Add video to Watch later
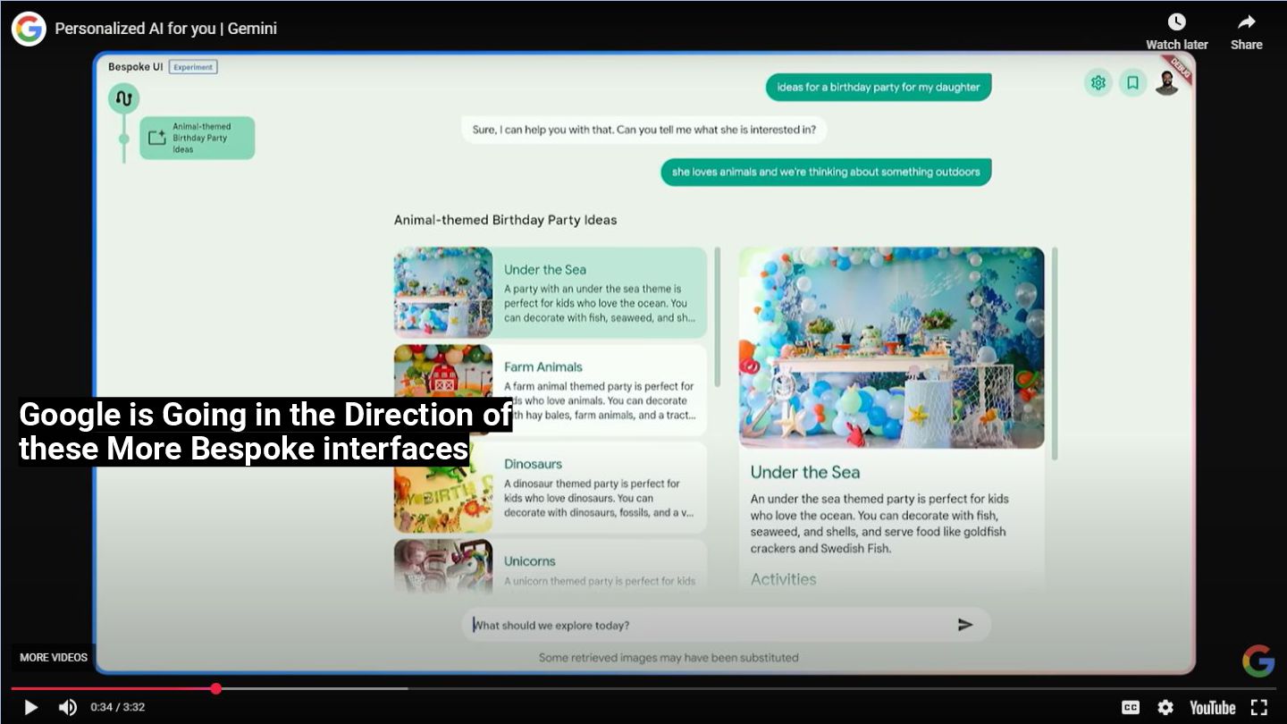The image size is (1287, 724). click(x=1176, y=32)
